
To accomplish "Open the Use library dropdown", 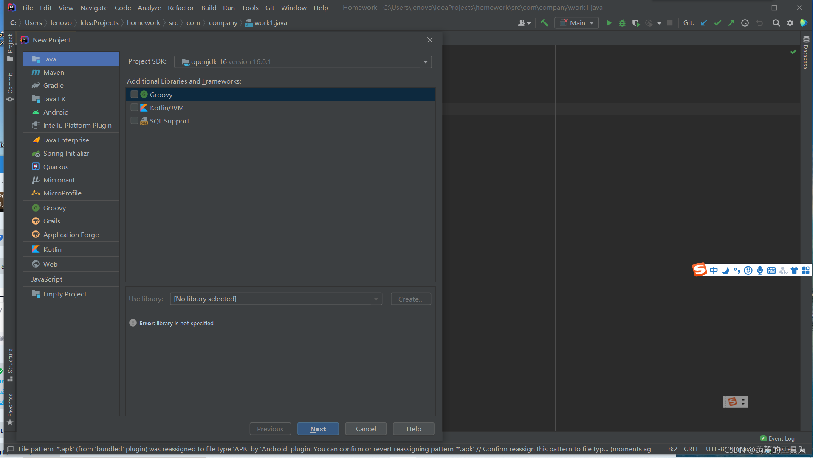I will click(276, 299).
